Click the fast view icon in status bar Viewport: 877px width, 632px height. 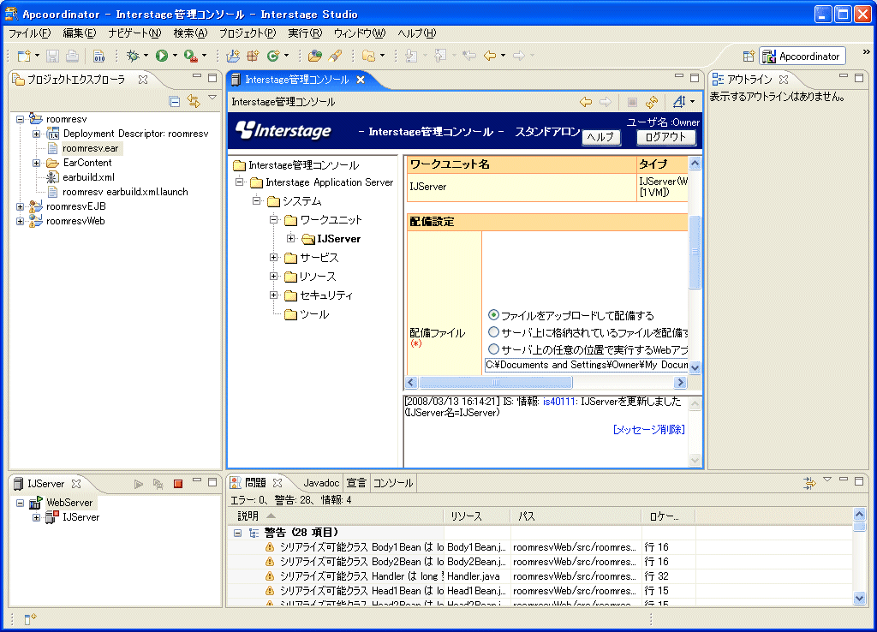click(x=30, y=618)
